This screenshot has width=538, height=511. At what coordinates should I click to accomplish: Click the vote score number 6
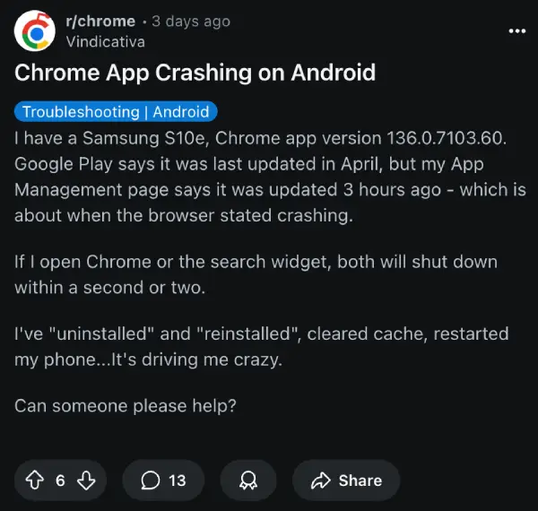point(60,481)
